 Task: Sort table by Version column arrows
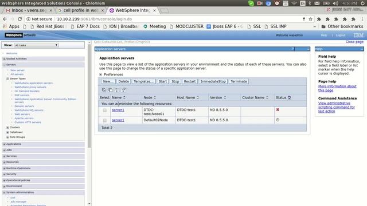pyautogui.click(x=225, y=97)
